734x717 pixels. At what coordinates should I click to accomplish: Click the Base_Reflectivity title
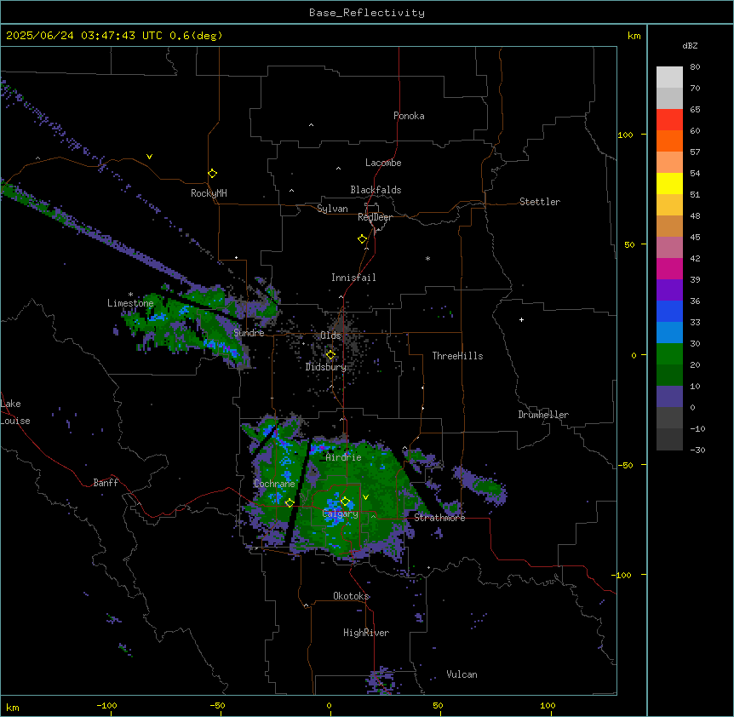pos(367,13)
